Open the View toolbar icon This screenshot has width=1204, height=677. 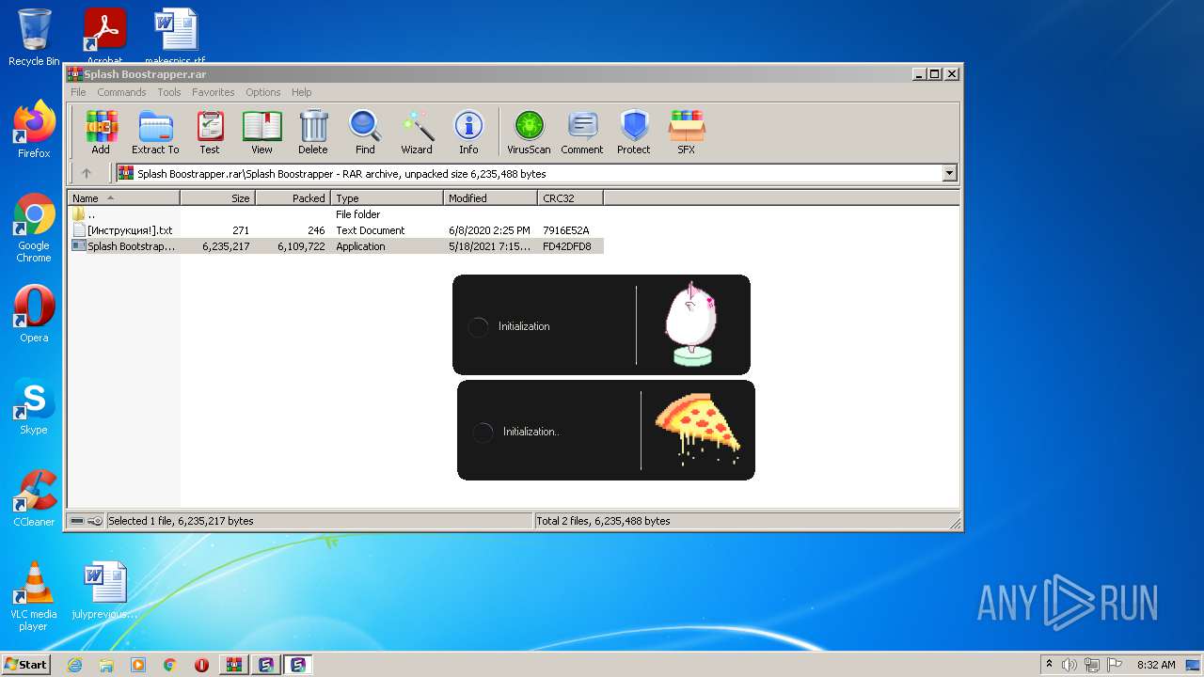click(x=261, y=133)
